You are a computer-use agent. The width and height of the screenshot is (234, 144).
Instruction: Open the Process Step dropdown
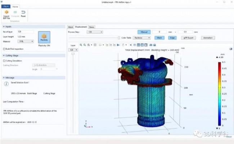coord(95,32)
